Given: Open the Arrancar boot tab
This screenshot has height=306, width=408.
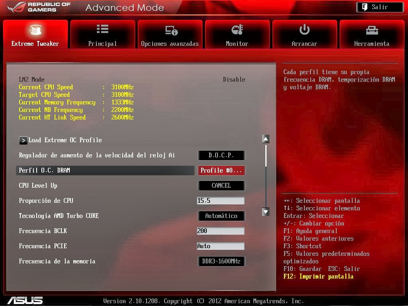Looking at the screenshot, I should pyautogui.click(x=304, y=34).
